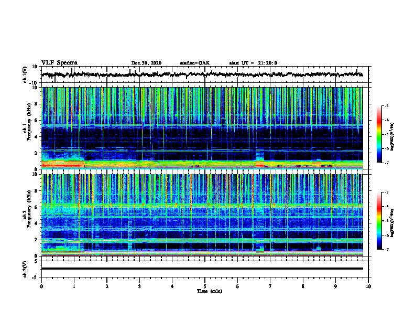The width and height of the screenshot is (415, 321).
Task: Click the "ch.1(V)" axis label at top
Action: click(25, 74)
